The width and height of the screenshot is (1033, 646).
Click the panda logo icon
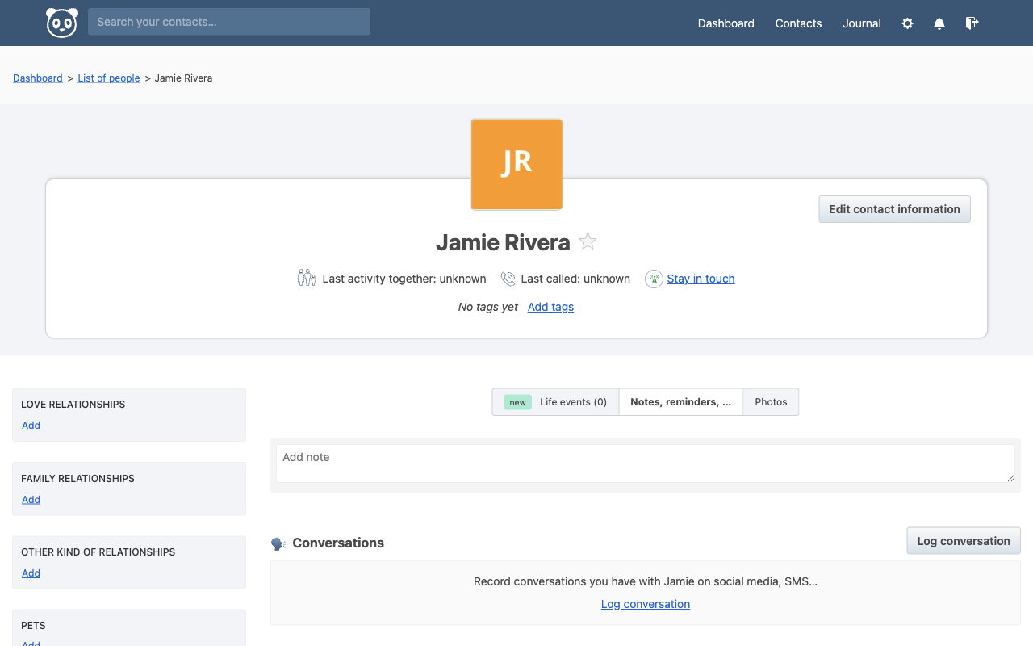point(62,23)
